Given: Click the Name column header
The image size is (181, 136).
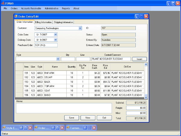Looking at the screenshot, I should point(55,67).
